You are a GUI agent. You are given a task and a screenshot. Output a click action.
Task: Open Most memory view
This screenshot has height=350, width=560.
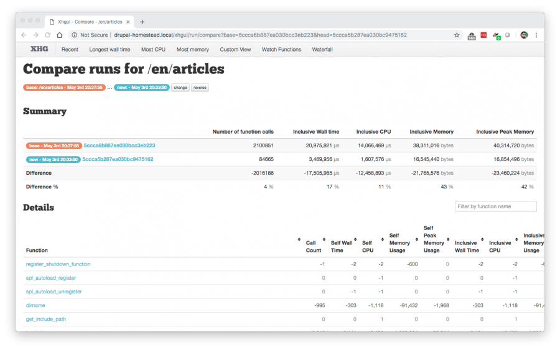pos(192,50)
